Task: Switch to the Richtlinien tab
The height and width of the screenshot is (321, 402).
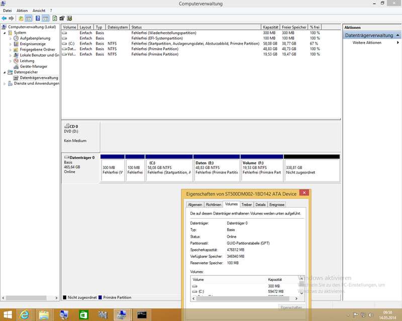Action: pyautogui.click(x=214, y=205)
